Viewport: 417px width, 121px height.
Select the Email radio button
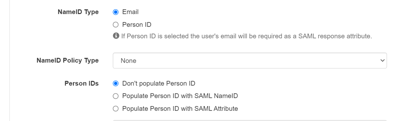[116, 12]
